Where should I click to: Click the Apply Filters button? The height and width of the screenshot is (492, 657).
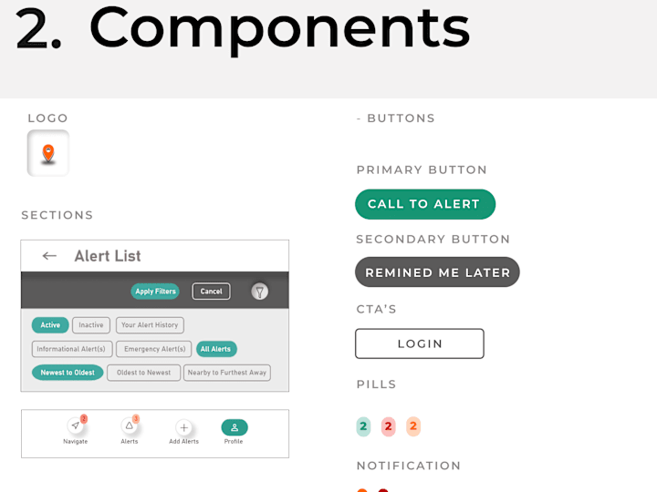(x=155, y=292)
